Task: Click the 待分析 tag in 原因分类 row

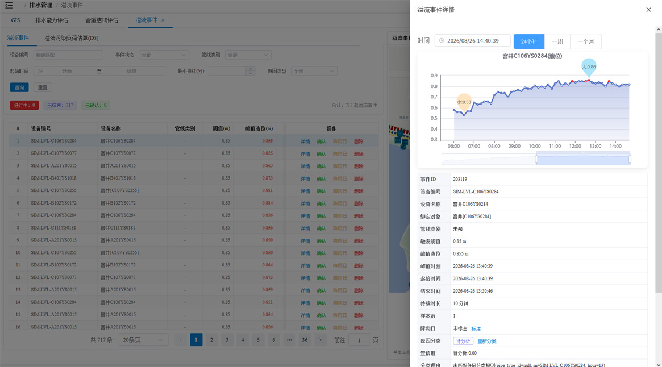Action: tap(463, 341)
